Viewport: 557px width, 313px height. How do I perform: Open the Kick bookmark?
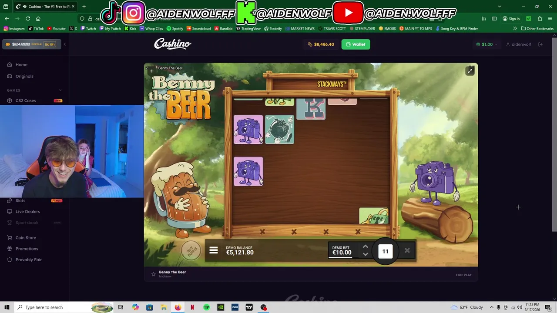(130, 29)
